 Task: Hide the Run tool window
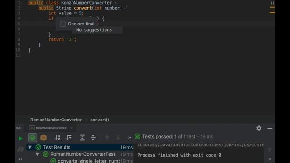click(270, 128)
